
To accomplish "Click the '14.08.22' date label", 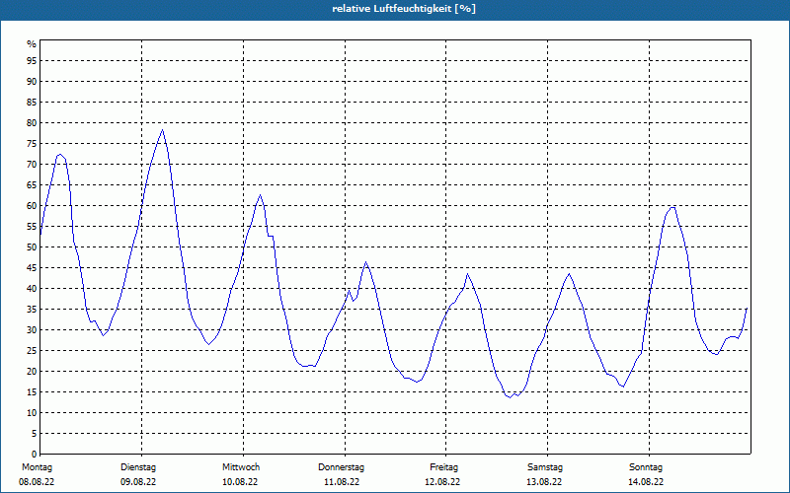I will [x=646, y=482].
